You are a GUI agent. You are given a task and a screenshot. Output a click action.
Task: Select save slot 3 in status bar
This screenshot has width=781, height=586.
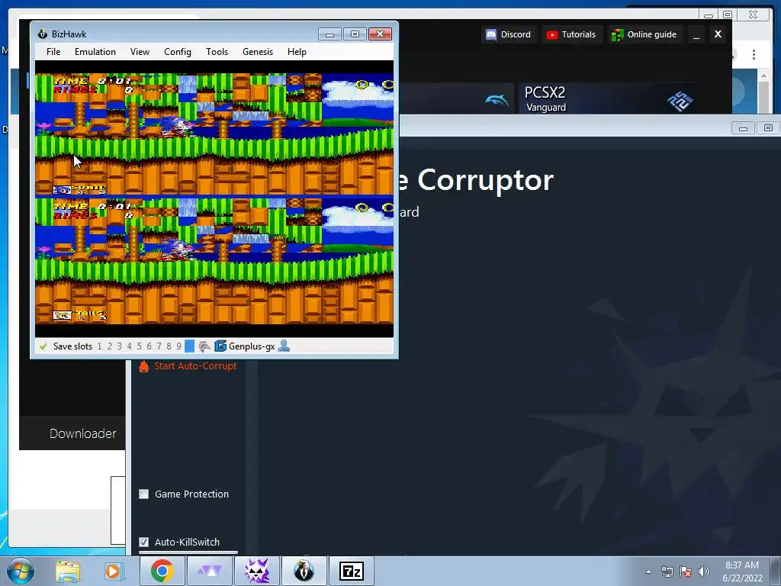click(x=120, y=346)
